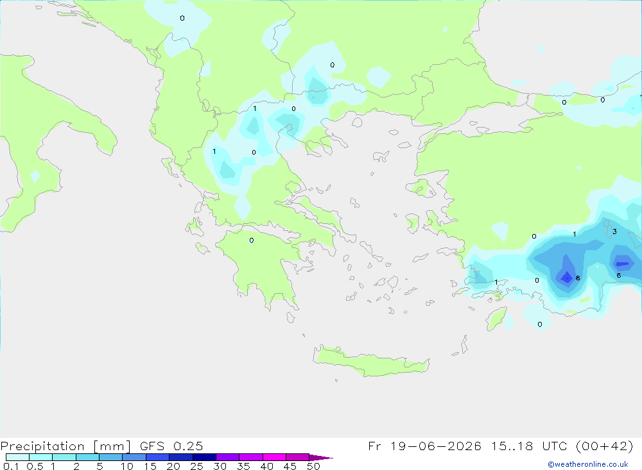Screen dimensions: 642x470
Task: Select the 0.1–0.5 mm legend swatch
Action: 17,457
